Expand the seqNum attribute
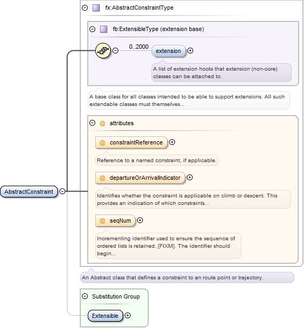 (140, 220)
